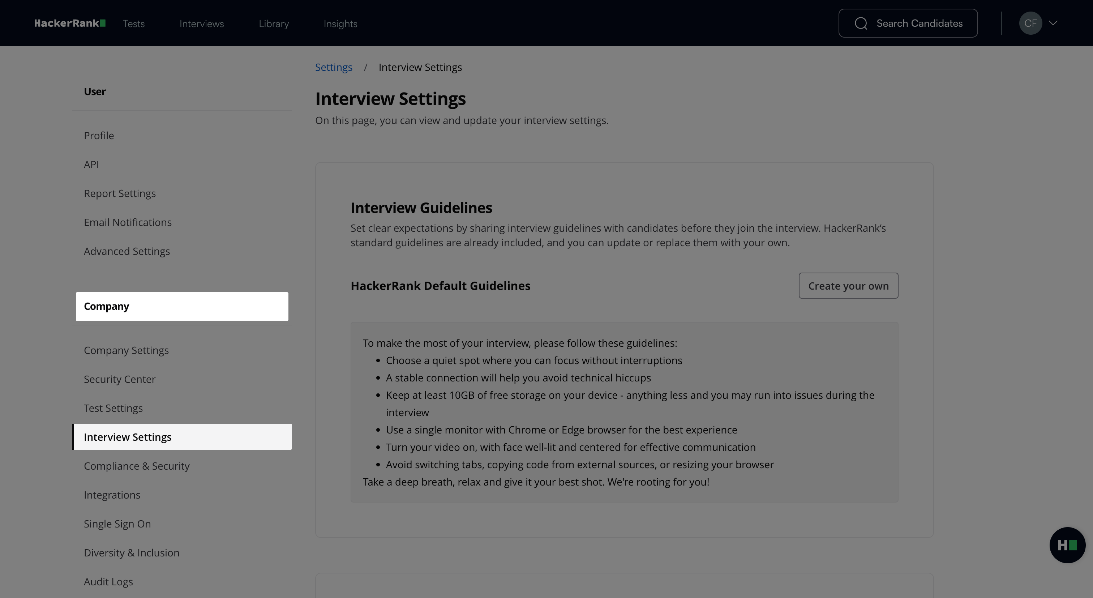Click the Interview Settings breadcrumb text
The image size is (1093, 598).
tap(420, 68)
